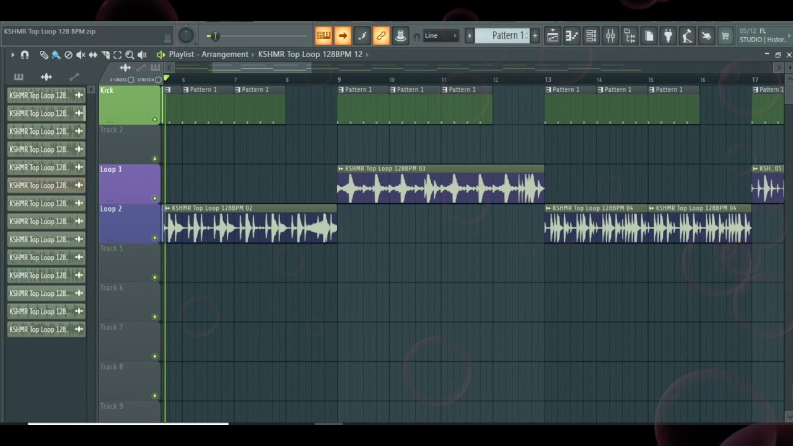Open the Mixer icon
Image resolution: width=793 pixels, height=446 pixels.
(610, 36)
